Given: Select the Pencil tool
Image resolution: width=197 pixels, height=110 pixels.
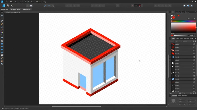Looking at the screenshot, I should click(x=2, y=27).
